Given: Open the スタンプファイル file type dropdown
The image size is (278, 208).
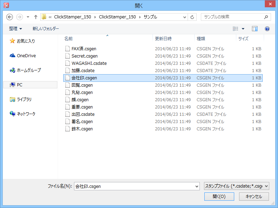Looking at the screenshot, I should [x=237, y=186].
